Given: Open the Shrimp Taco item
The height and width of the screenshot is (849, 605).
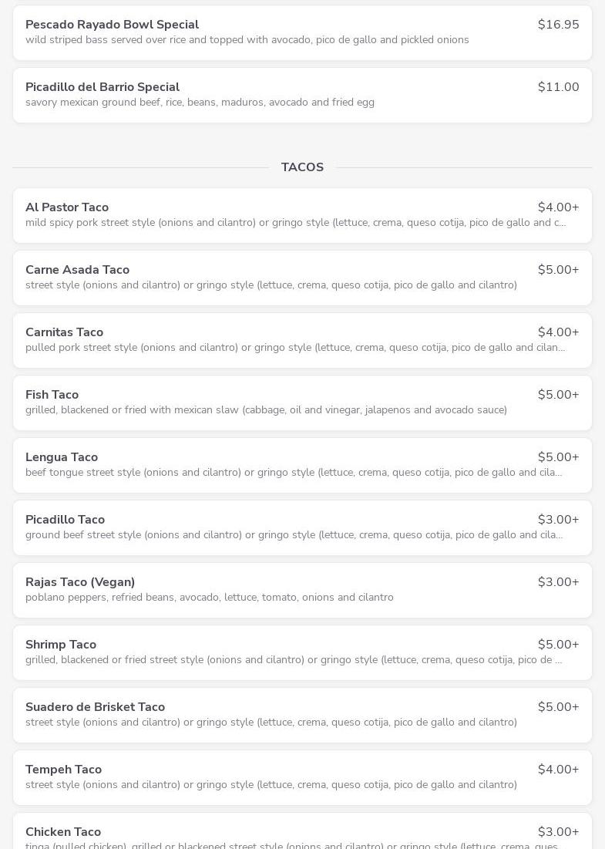Looking at the screenshot, I should (x=61, y=645).
